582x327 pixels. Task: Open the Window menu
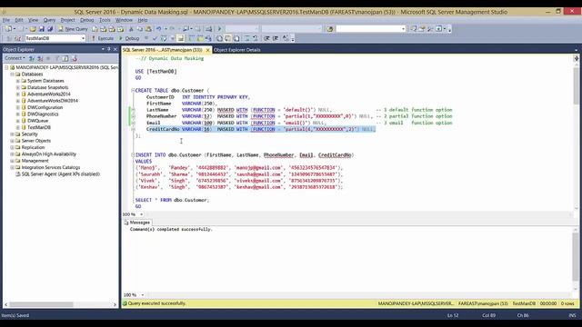coord(124,20)
